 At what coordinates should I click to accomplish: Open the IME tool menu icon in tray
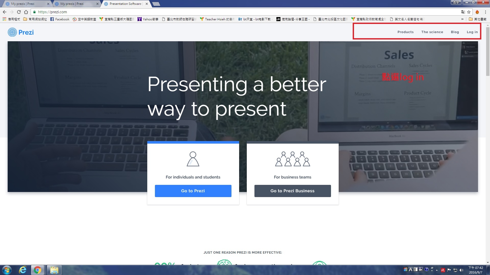421,269
